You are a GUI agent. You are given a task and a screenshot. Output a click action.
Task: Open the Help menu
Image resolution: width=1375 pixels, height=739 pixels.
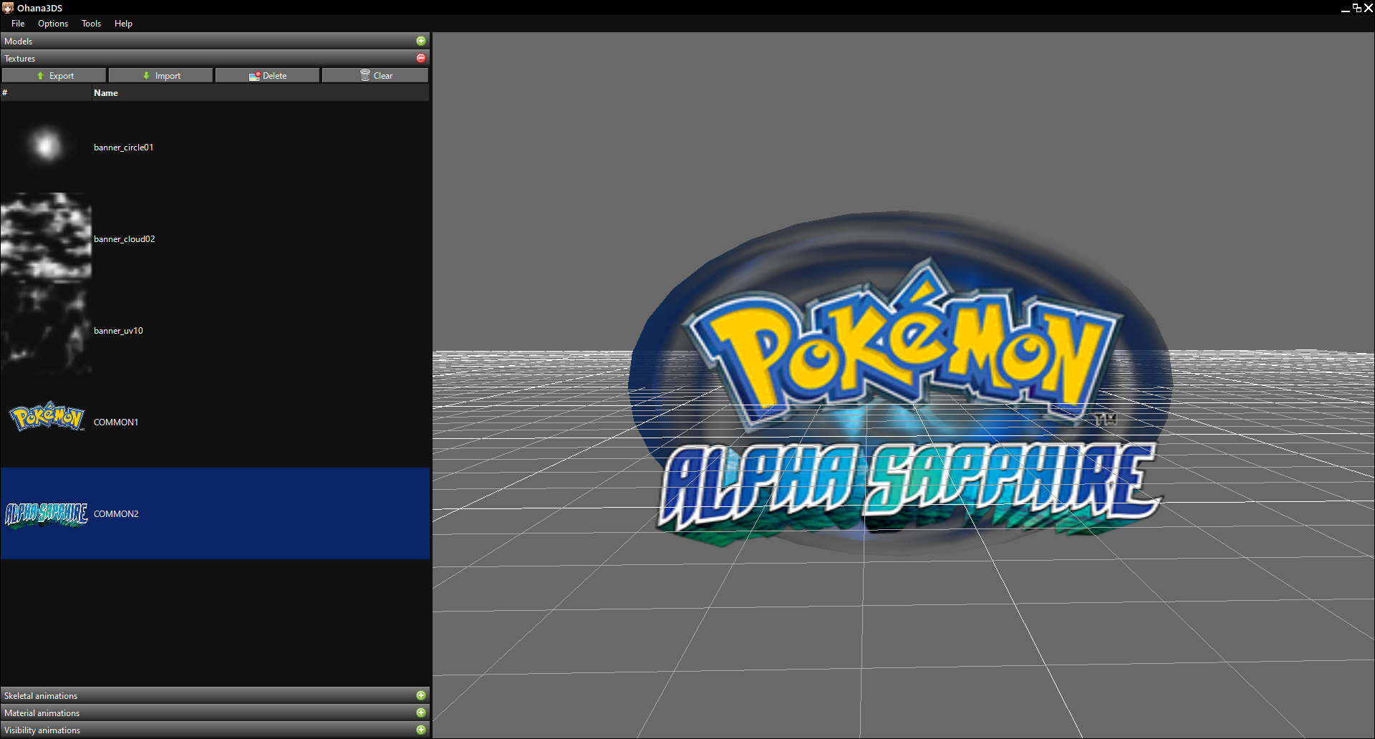(123, 24)
